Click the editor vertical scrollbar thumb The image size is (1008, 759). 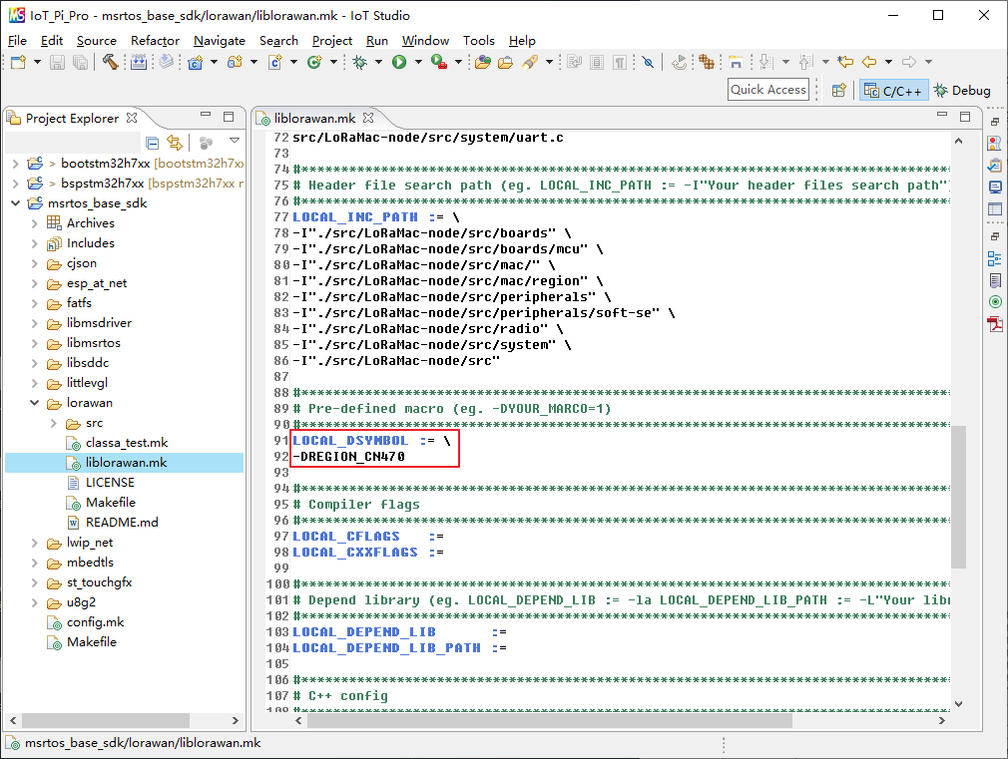pyautogui.click(x=958, y=496)
